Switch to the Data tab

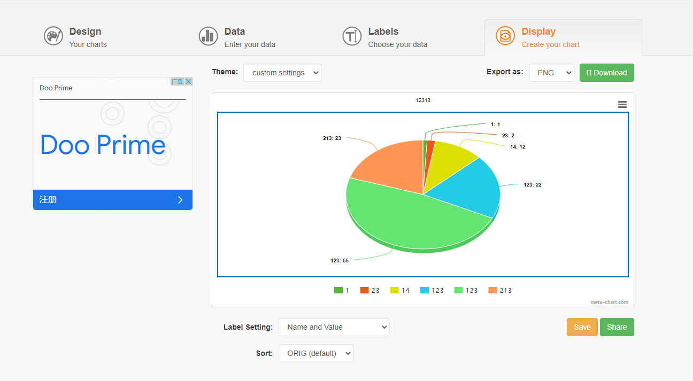249,37
